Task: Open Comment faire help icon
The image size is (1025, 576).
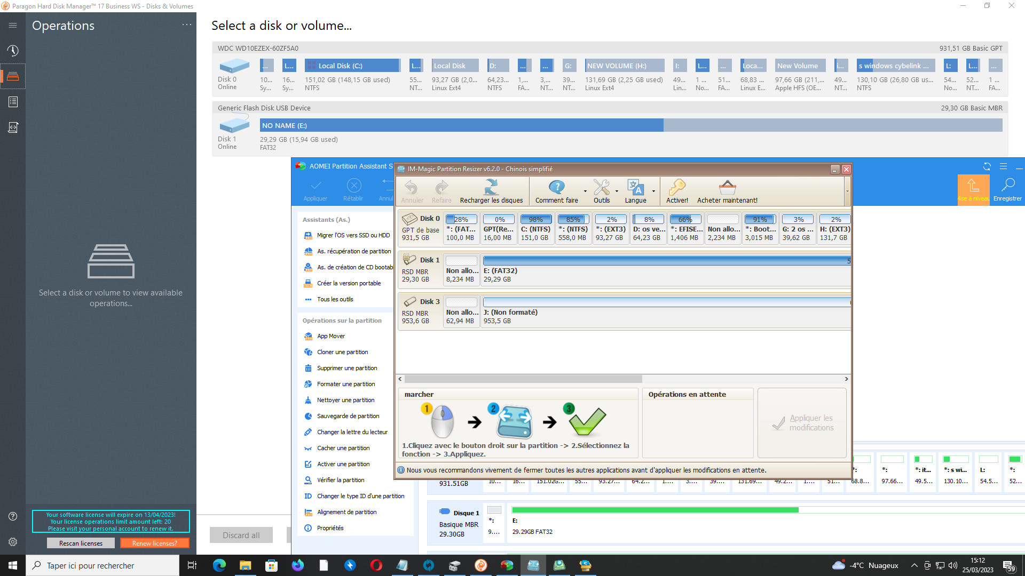Action: 557,191
